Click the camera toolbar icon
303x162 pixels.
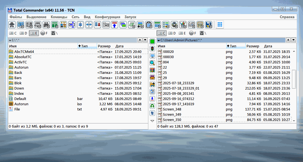191,25
